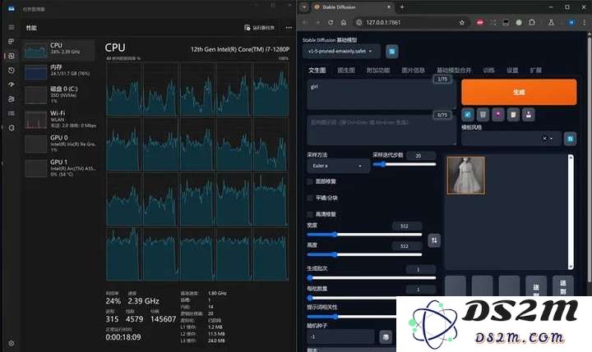Open browser extensions puzzle icon
592x352 pixels.
(x=532, y=23)
